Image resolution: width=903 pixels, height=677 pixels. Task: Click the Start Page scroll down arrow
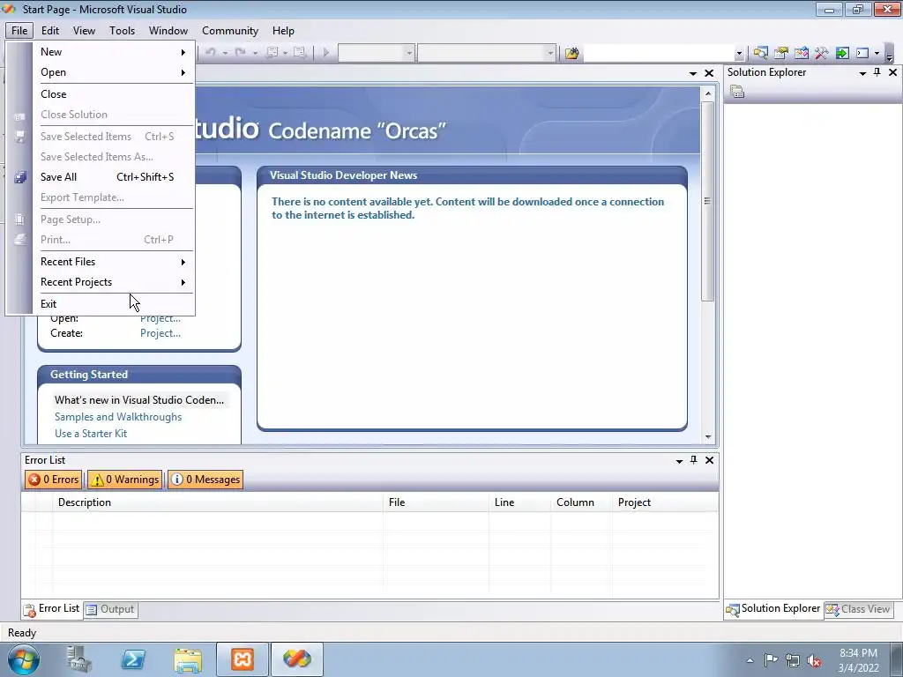point(708,437)
